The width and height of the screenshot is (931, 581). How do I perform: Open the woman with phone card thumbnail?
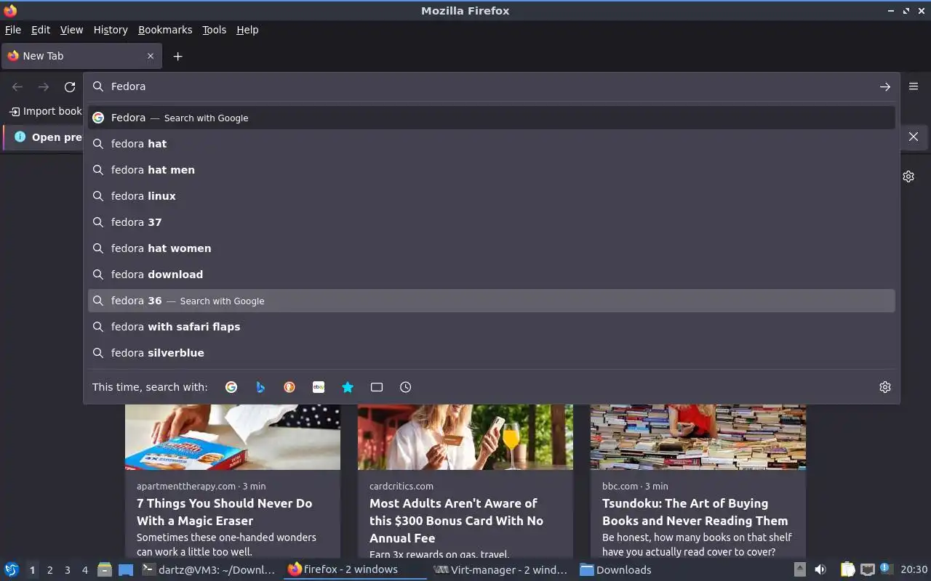click(465, 437)
